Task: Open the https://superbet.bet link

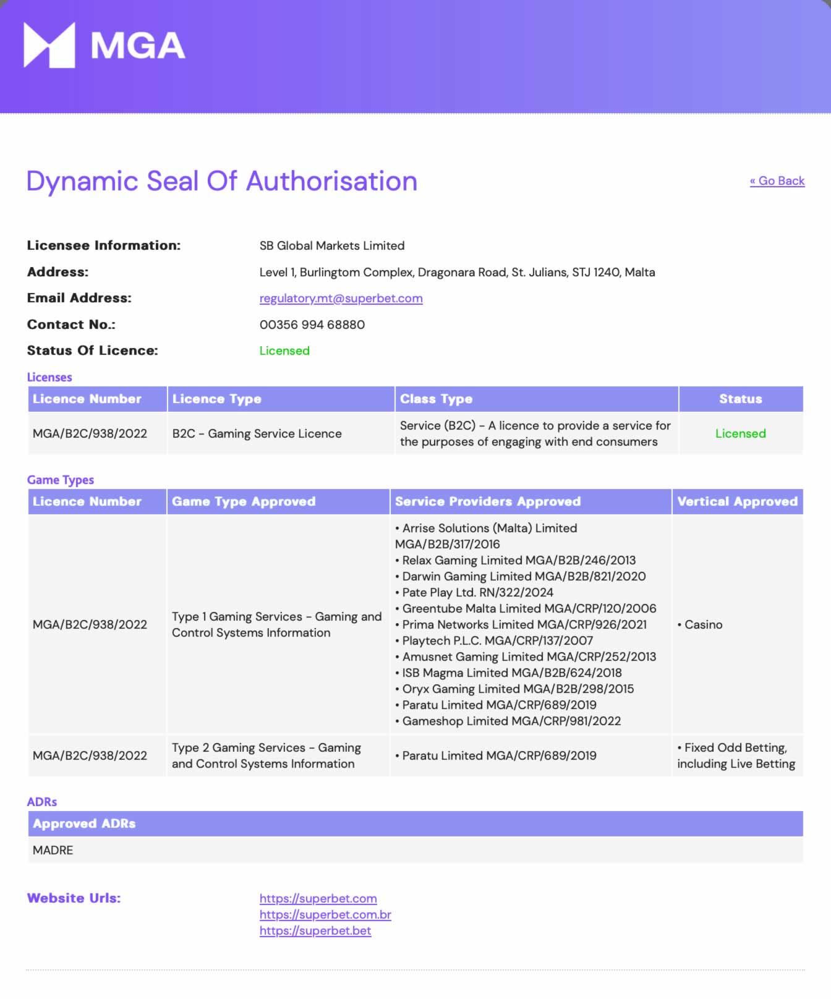Action: pyautogui.click(x=315, y=930)
